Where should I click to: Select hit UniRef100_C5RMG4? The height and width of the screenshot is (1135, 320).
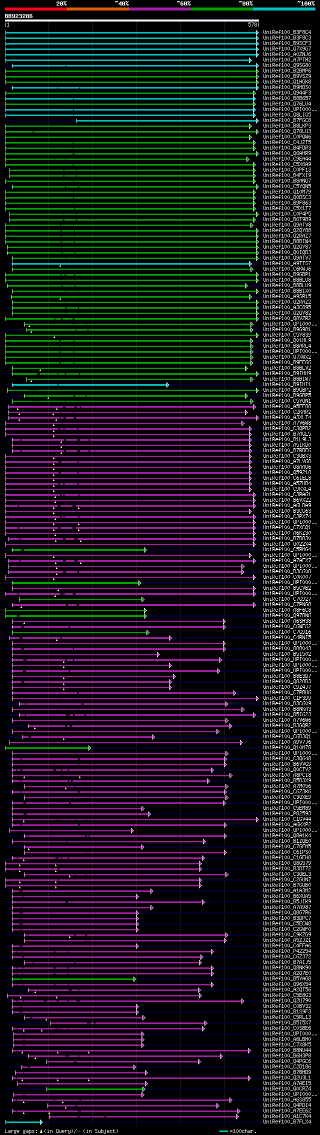(x=287, y=549)
